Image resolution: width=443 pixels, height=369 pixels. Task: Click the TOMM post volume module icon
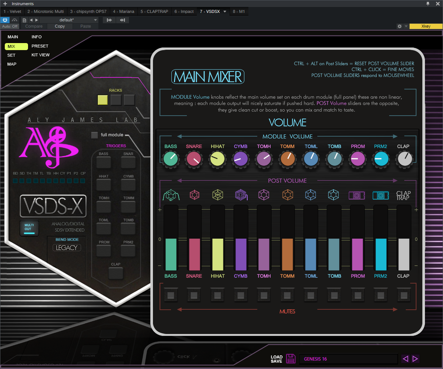pyautogui.click(x=287, y=195)
